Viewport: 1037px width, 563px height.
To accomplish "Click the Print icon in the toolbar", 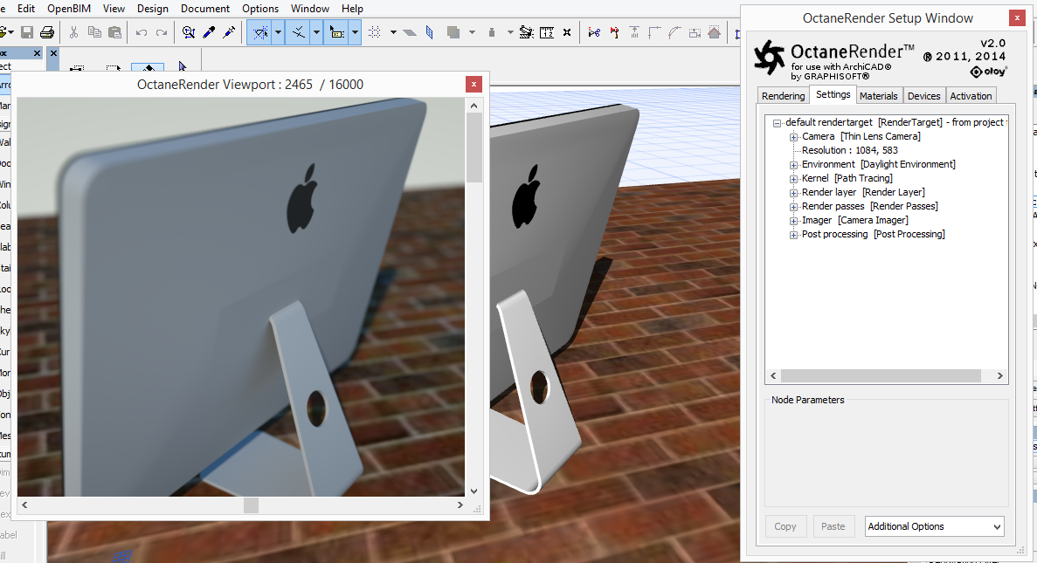I will 47,32.
